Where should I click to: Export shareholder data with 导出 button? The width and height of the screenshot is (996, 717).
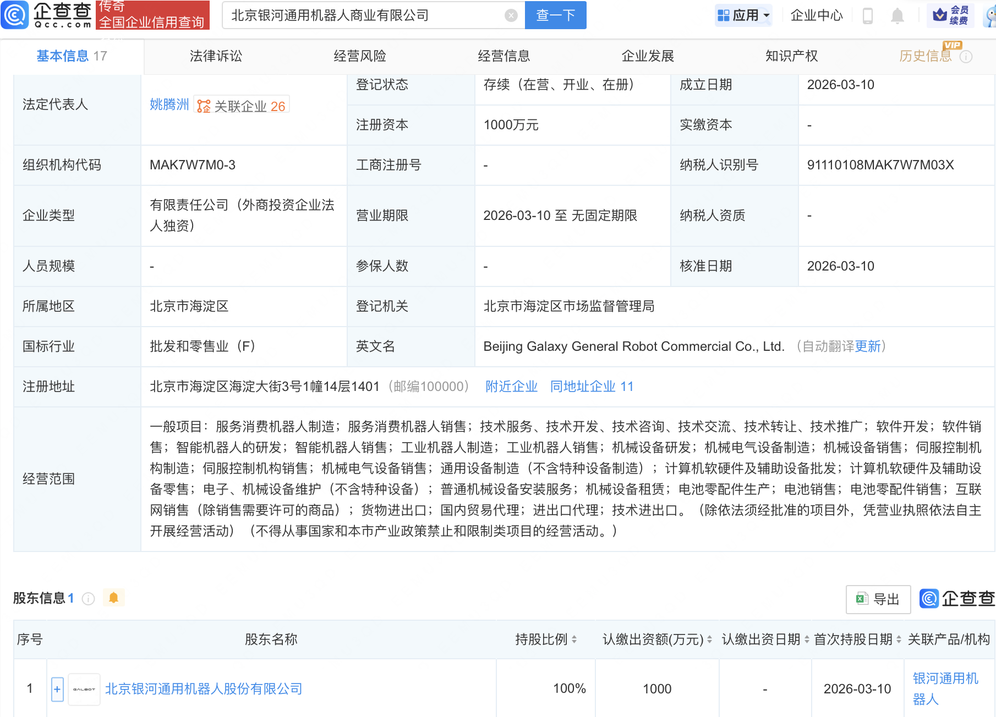point(878,599)
